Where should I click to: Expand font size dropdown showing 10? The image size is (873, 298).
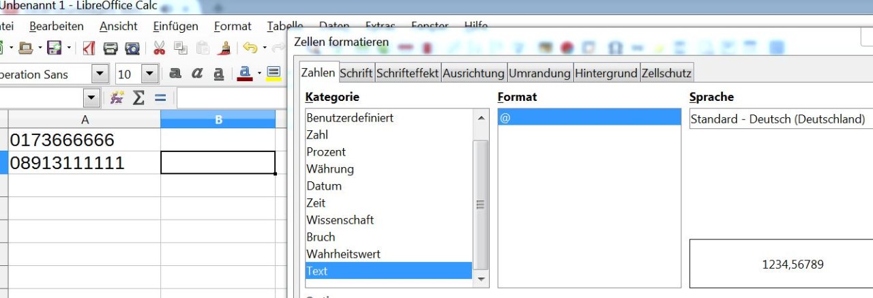coord(150,74)
